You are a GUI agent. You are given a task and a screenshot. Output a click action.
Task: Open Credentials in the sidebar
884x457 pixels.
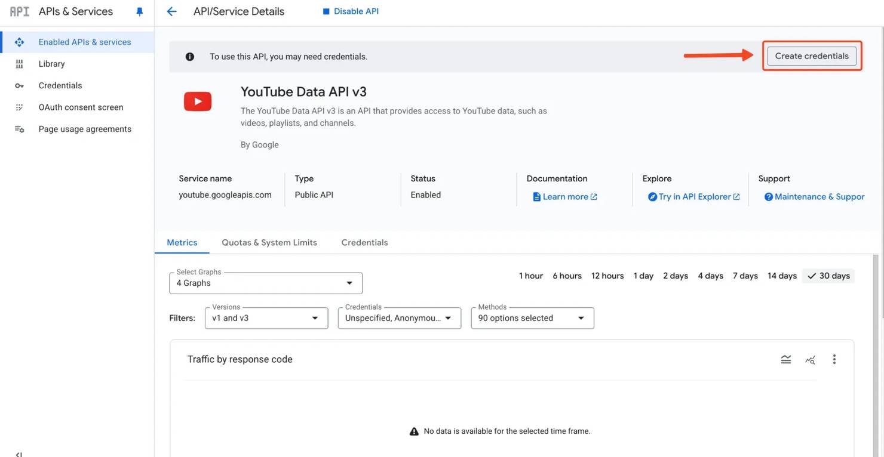click(77, 86)
